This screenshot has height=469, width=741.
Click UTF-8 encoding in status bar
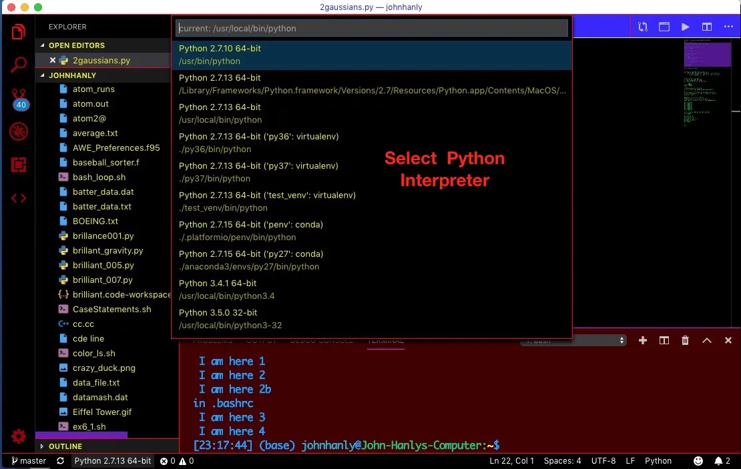tap(603, 460)
